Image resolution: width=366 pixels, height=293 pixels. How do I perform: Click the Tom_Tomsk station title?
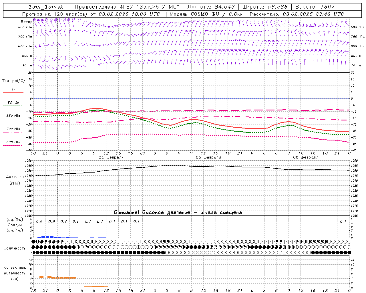tap(46, 7)
